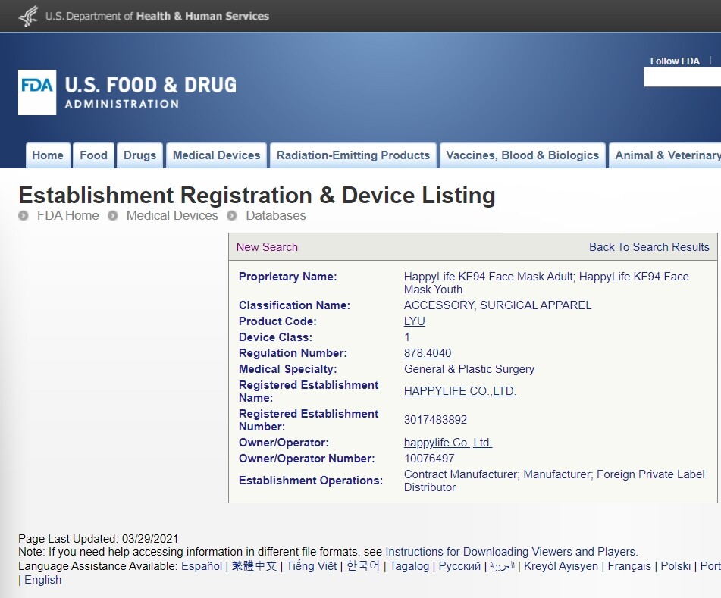Screen dimensions: 721x598
Task: Select English language assistance
Action: [42, 580]
